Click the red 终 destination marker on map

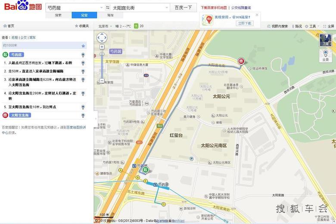click(241, 61)
